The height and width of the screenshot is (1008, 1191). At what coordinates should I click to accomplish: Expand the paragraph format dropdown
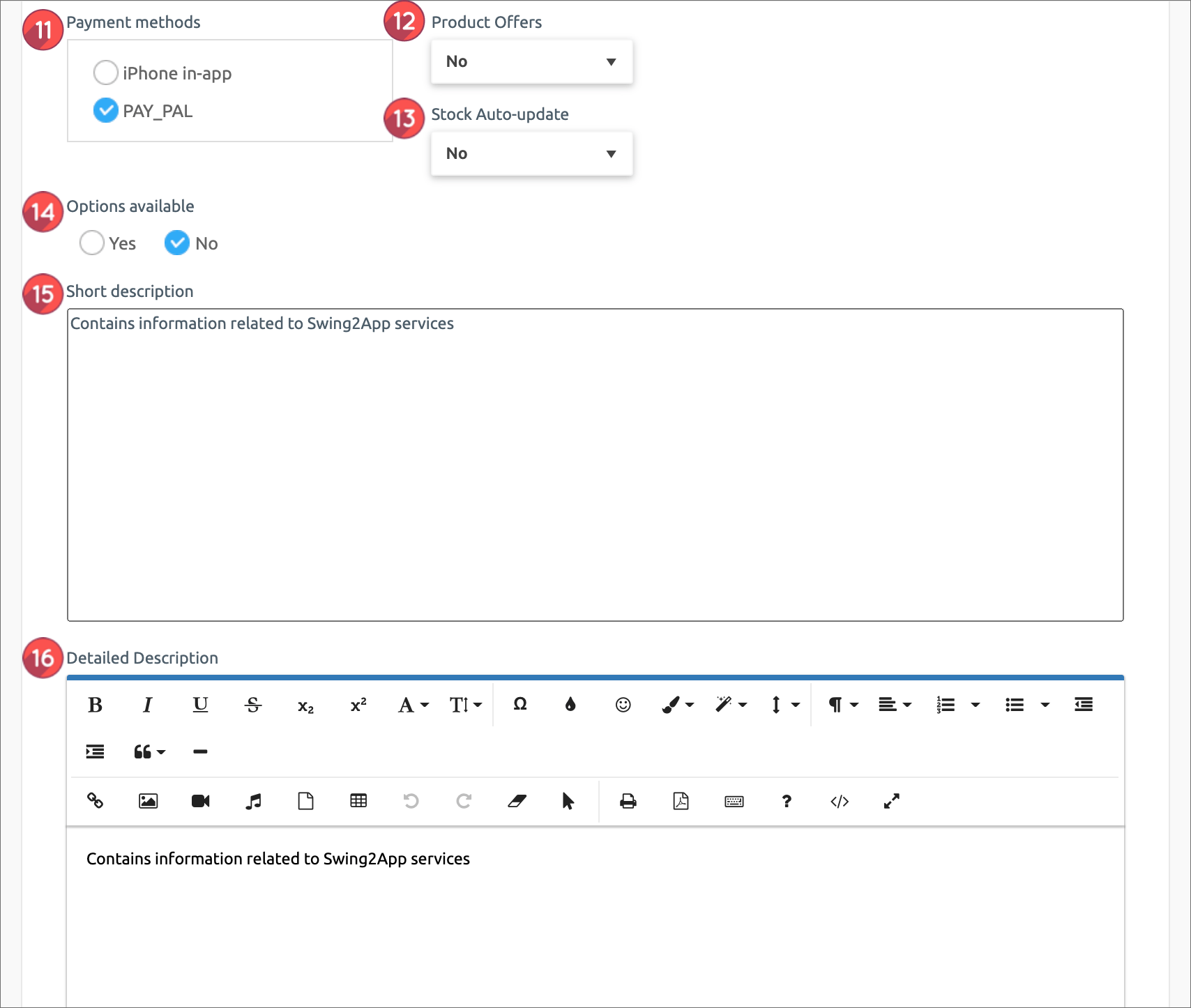pyautogui.click(x=842, y=705)
